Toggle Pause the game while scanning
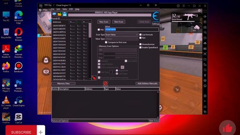 tap(99, 78)
